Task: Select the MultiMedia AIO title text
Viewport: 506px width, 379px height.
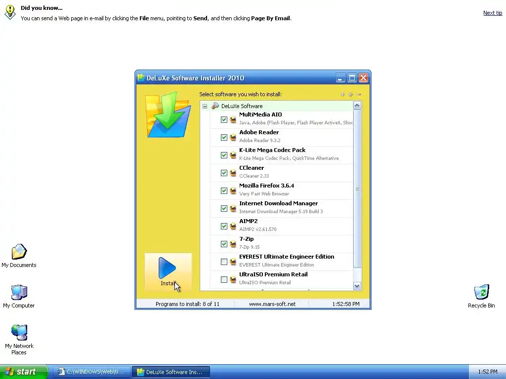Action: 260,114
